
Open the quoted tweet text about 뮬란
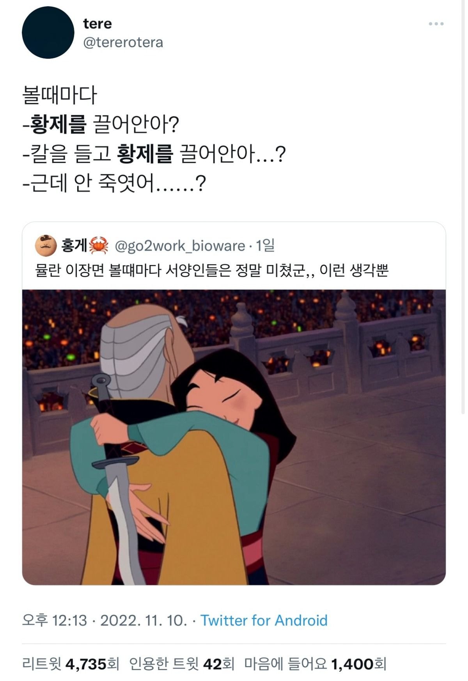tap(212, 270)
